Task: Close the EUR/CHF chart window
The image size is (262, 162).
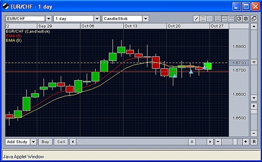Action: coord(256,7)
